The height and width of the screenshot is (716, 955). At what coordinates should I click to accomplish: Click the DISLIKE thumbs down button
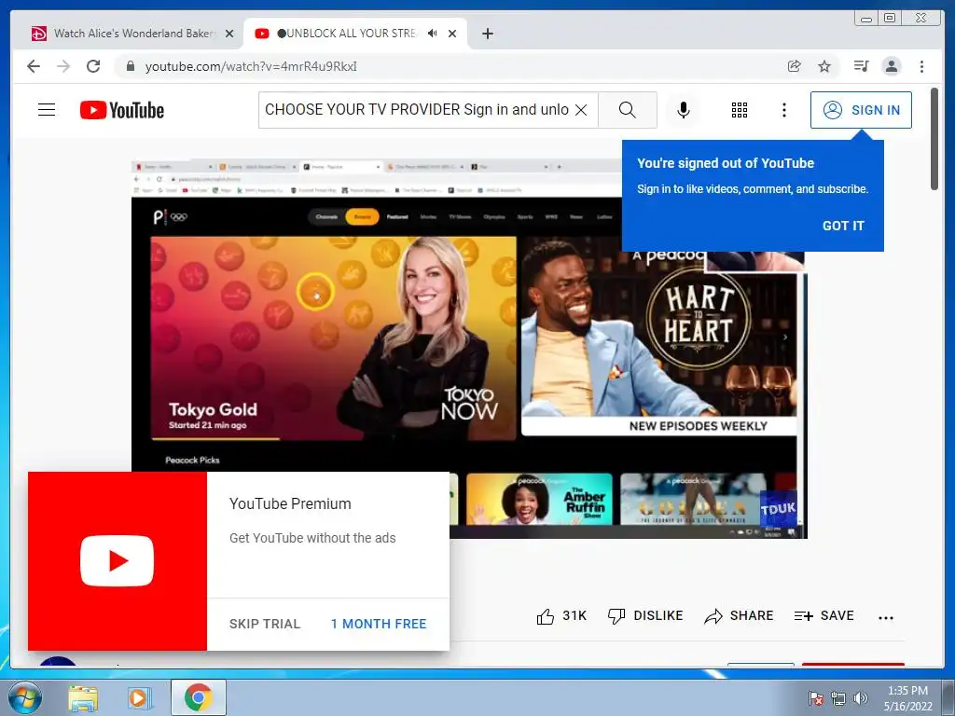click(645, 616)
